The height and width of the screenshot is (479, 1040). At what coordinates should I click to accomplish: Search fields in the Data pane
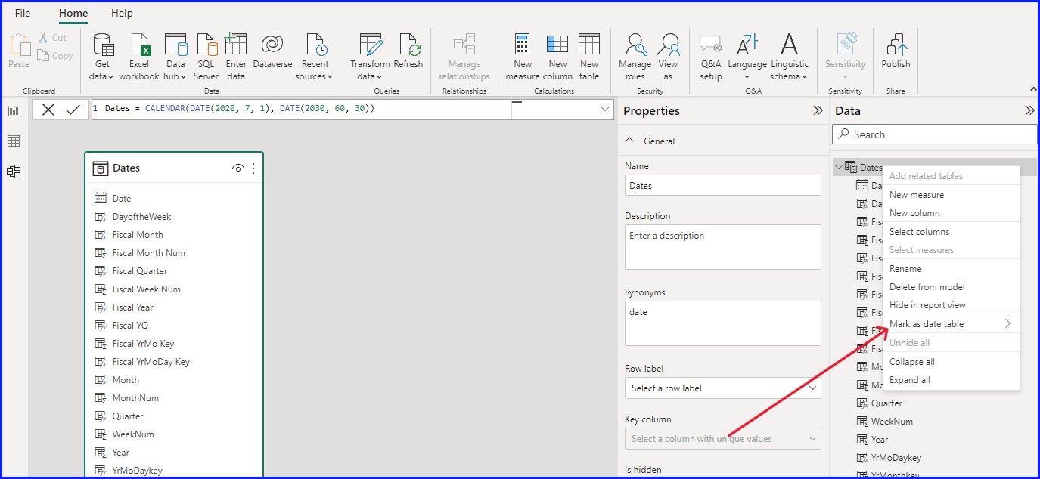pyautogui.click(x=935, y=134)
